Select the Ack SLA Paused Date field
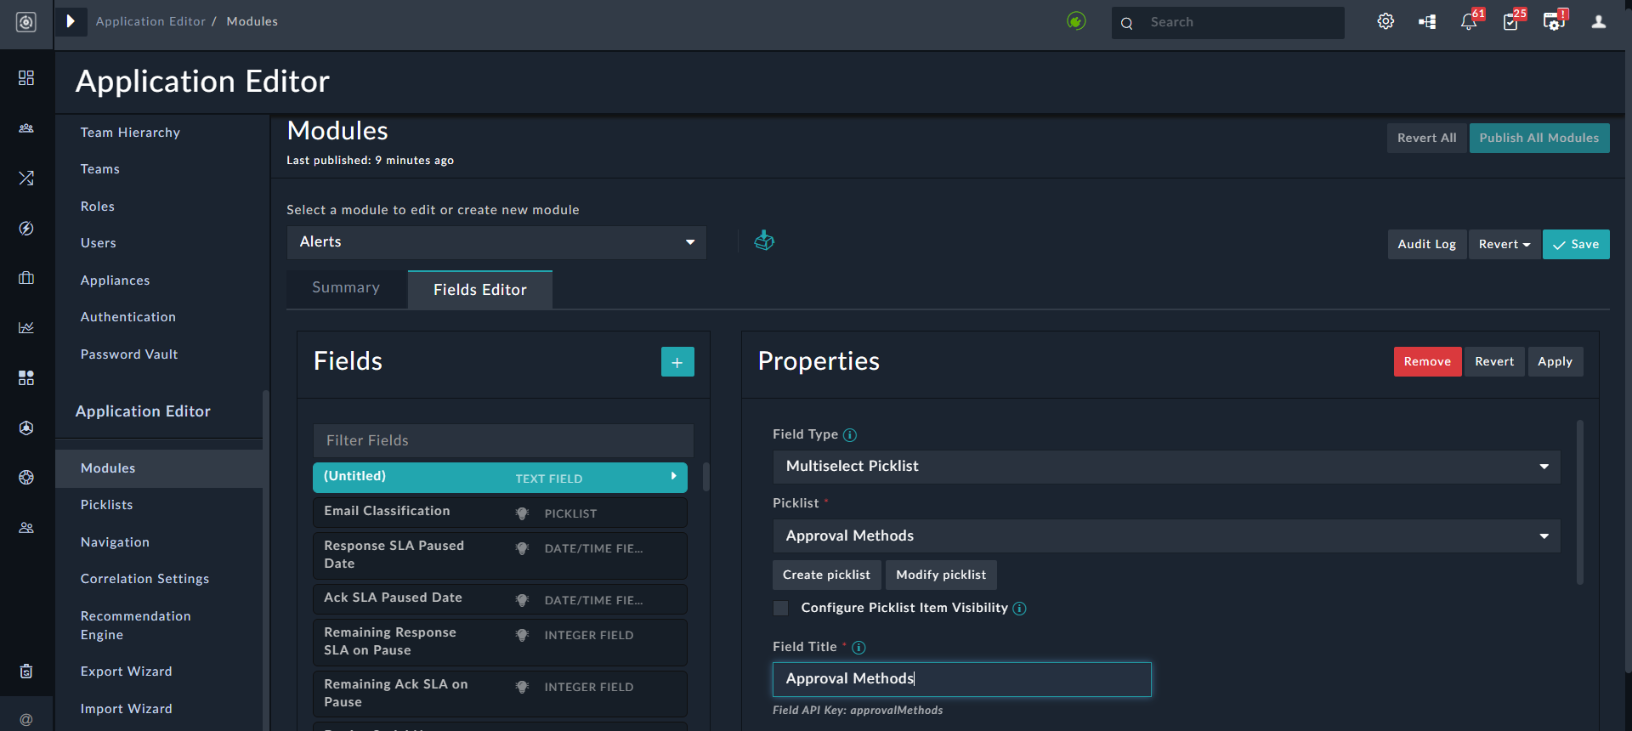 pyautogui.click(x=500, y=599)
